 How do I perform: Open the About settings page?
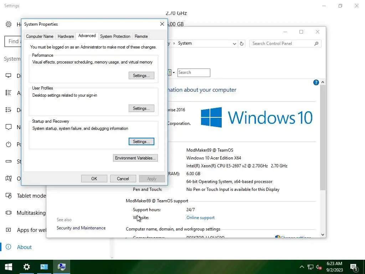click(x=24, y=247)
